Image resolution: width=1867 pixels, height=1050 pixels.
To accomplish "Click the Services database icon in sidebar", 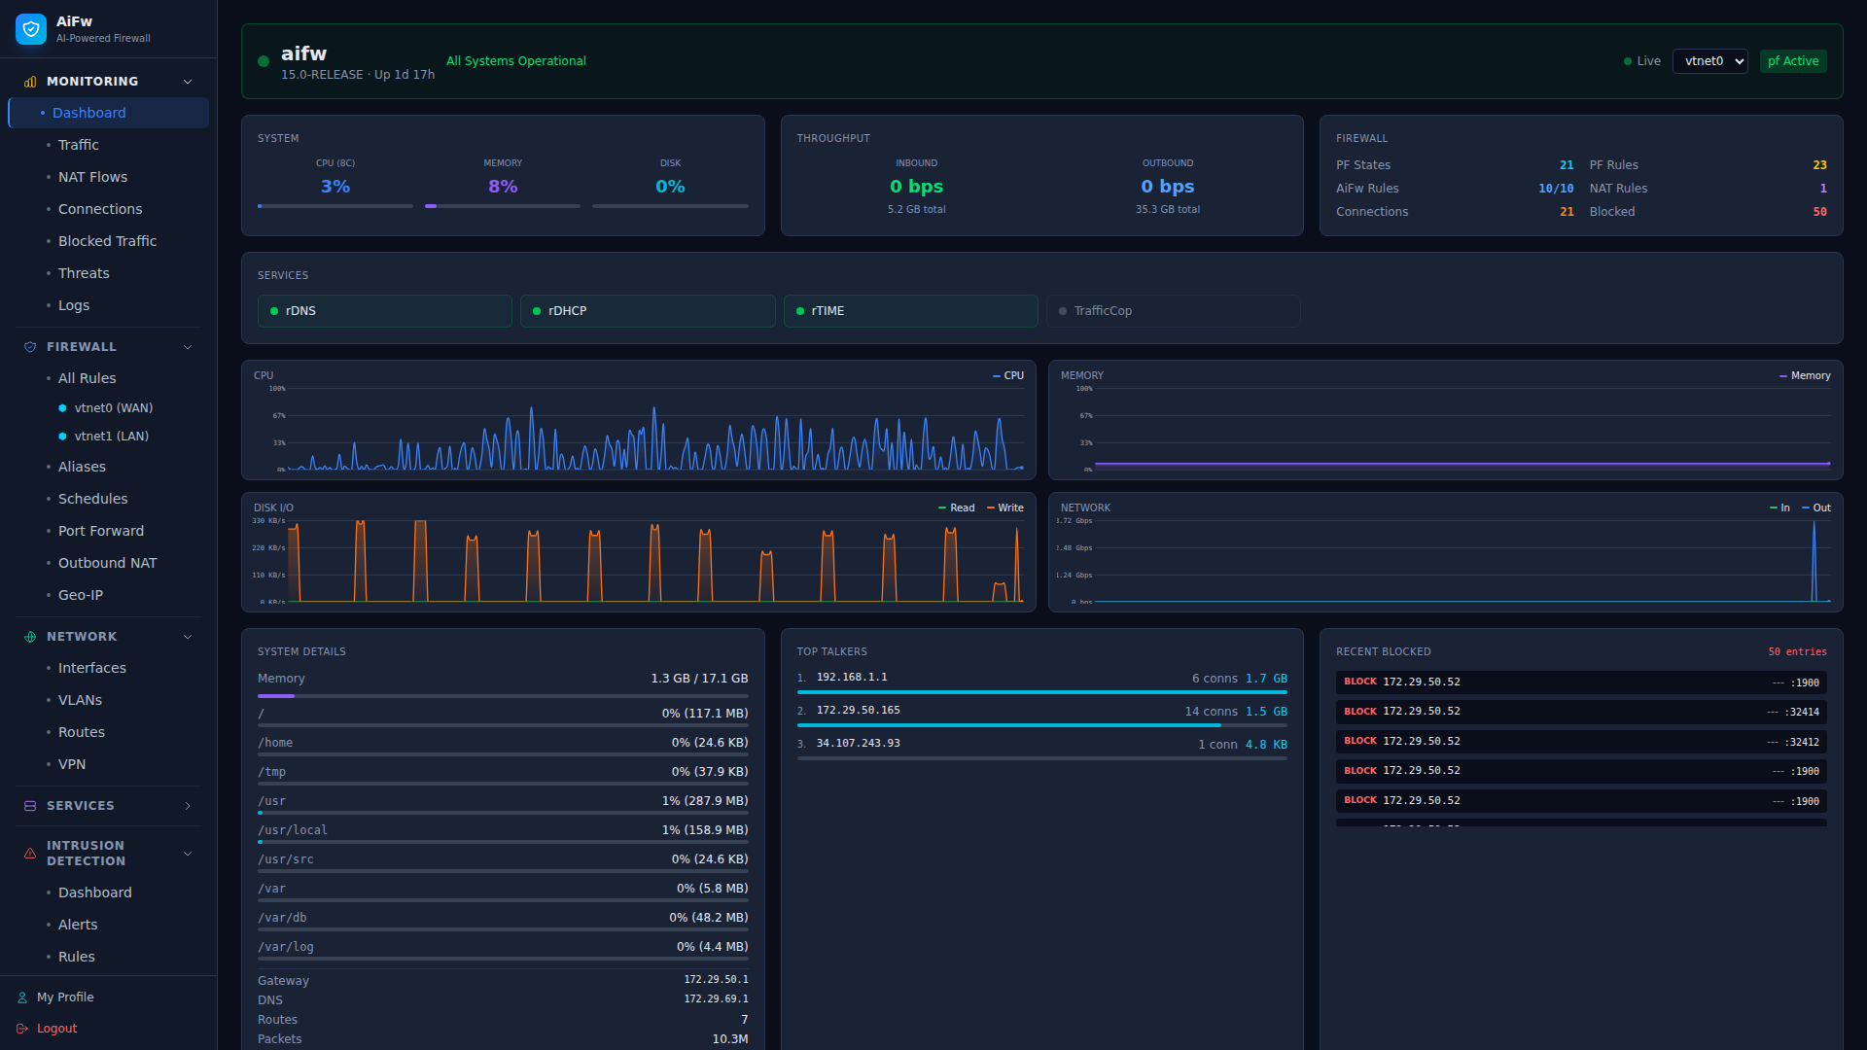I will 29,805.
